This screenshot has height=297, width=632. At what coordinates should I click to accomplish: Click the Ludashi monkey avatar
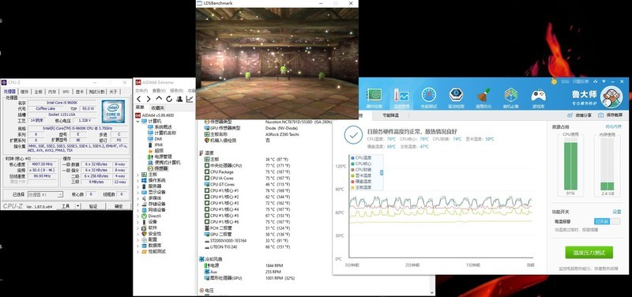(x=611, y=96)
